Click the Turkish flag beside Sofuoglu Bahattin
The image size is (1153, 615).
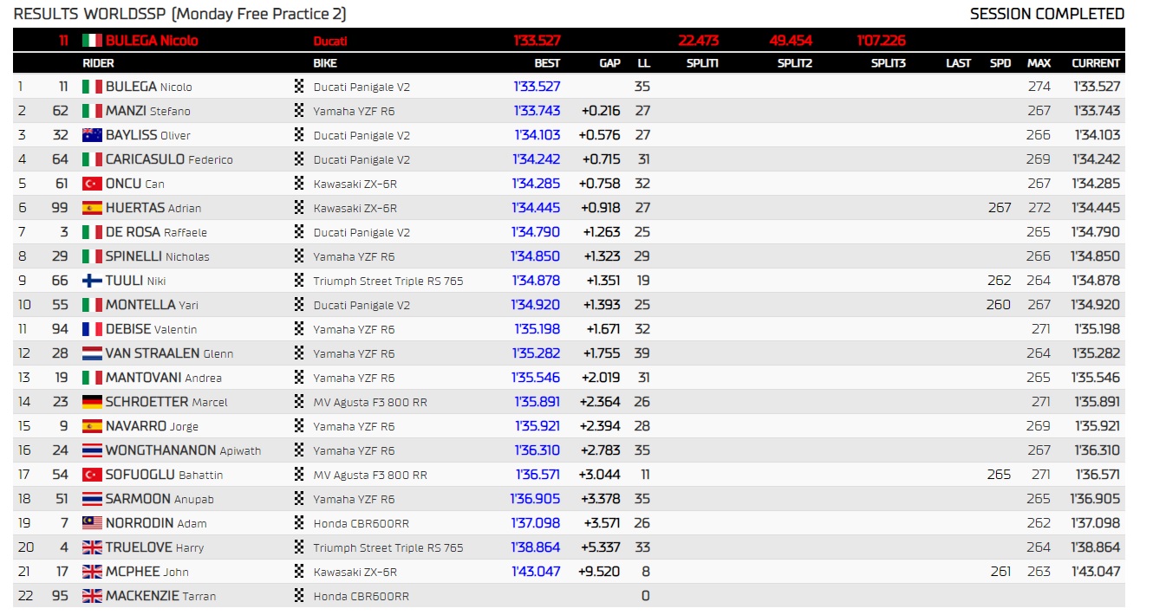pos(92,475)
